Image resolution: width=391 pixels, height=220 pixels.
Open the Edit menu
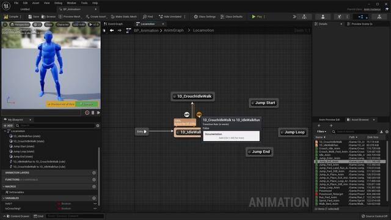click(x=25, y=3)
